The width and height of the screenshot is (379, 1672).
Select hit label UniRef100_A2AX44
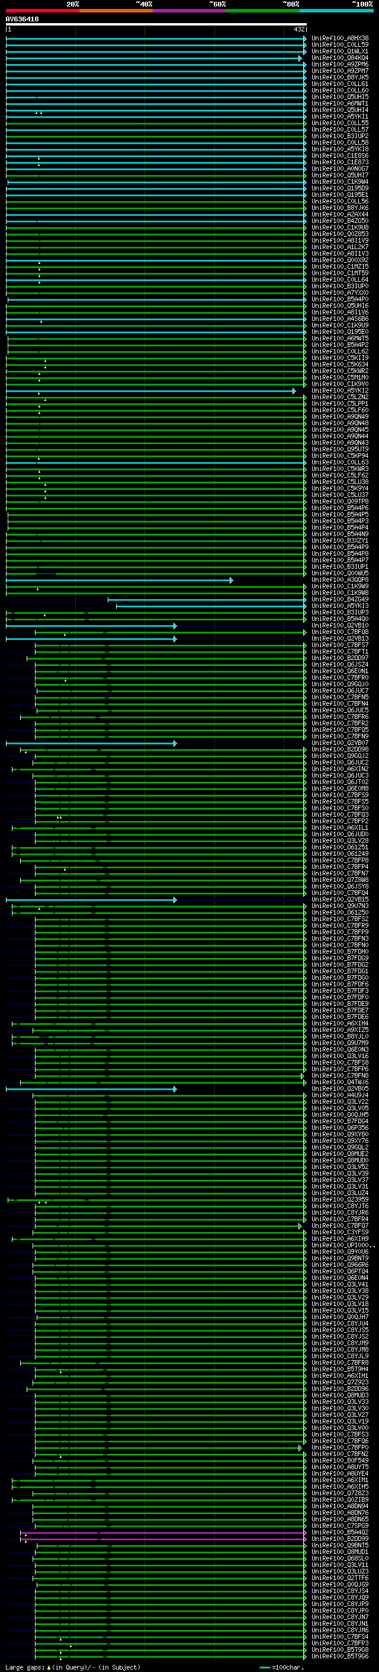(339, 214)
